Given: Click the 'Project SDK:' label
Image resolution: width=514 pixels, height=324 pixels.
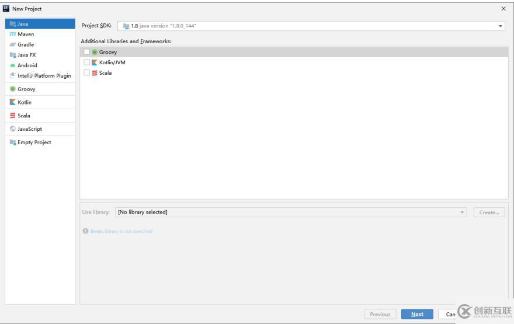Looking at the screenshot, I should 96,26.
